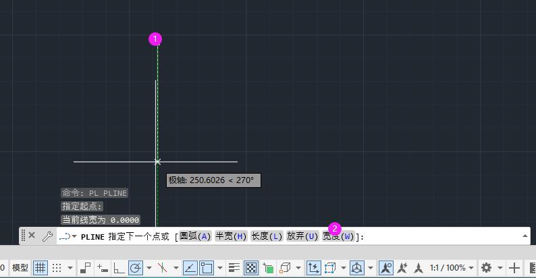Open 1:1 / 100% annotation scale list

[452, 268]
